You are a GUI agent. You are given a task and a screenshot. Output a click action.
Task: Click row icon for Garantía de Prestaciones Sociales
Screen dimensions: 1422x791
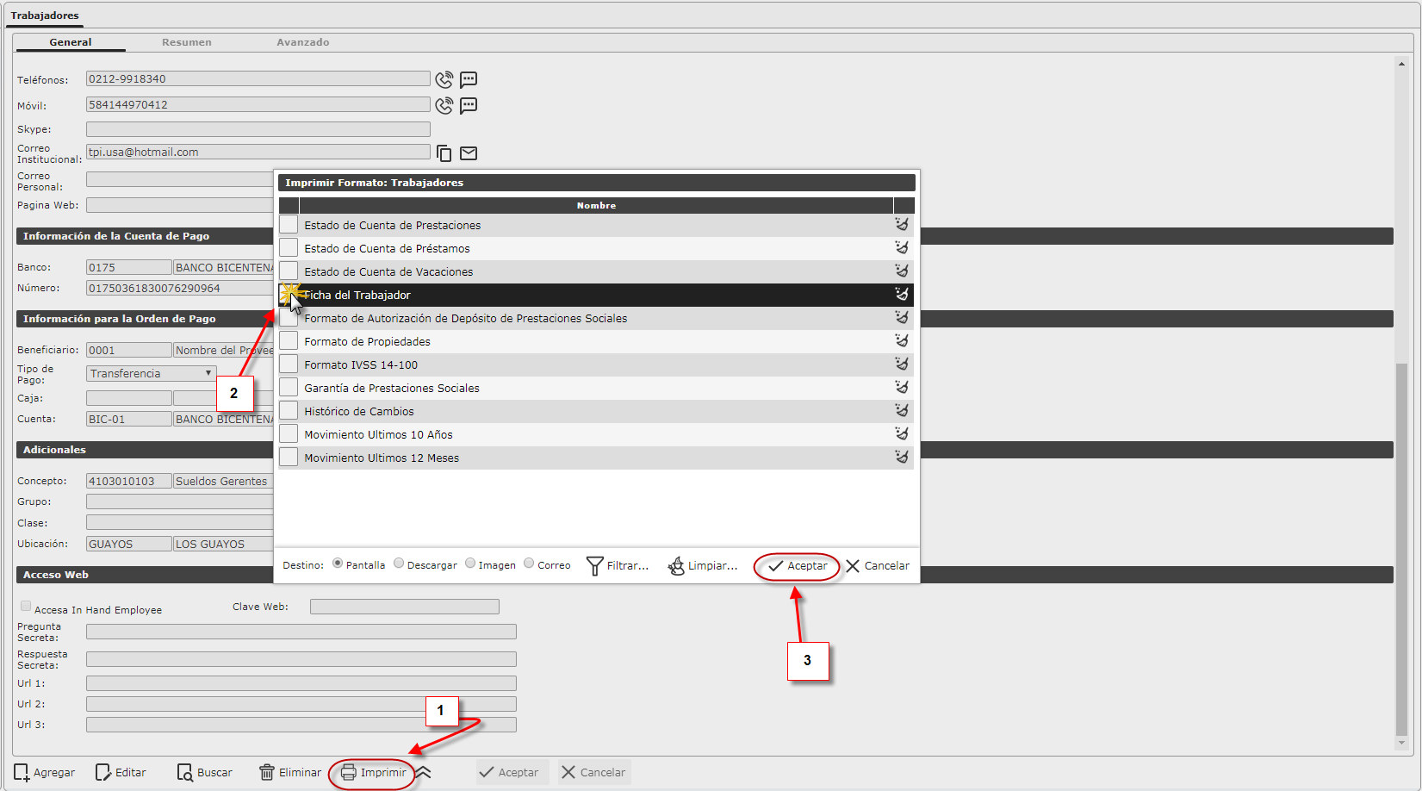[902, 388]
